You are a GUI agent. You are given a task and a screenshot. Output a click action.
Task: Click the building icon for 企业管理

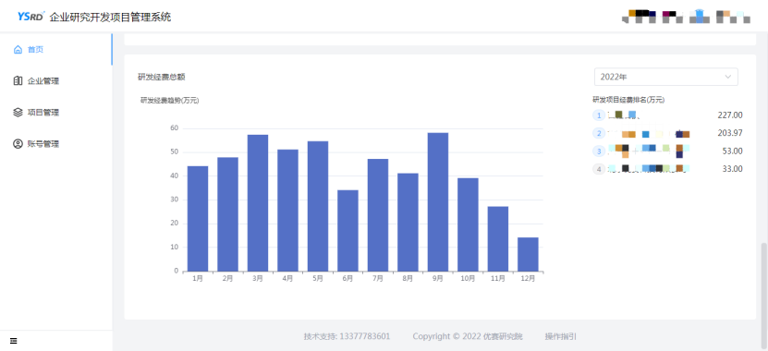click(x=18, y=80)
